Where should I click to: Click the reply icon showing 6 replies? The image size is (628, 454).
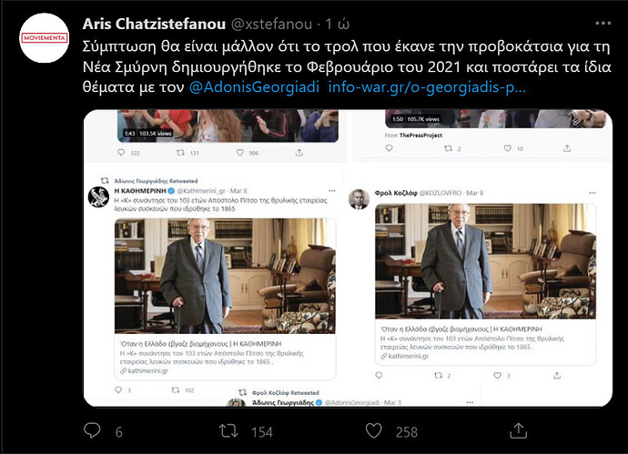(x=92, y=430)
